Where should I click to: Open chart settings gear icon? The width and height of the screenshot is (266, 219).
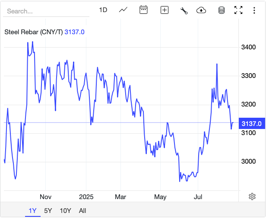point(252,196)
